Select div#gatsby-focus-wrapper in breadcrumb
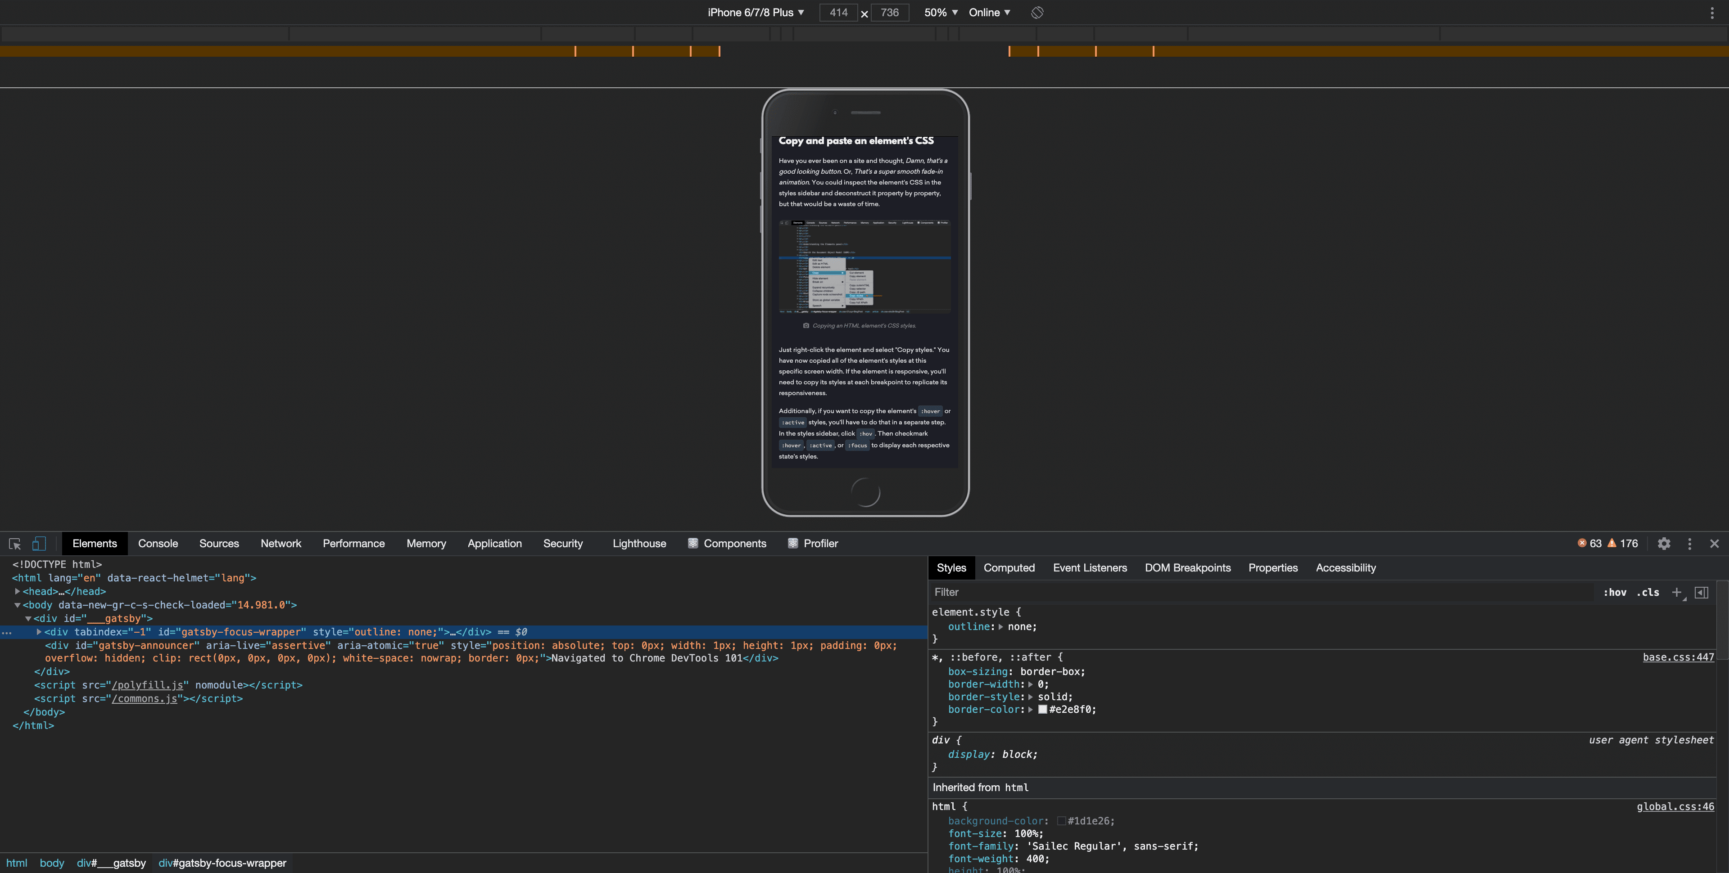Image resolution: width=1729 pixels, height=873 pixels. click(222, 863)
